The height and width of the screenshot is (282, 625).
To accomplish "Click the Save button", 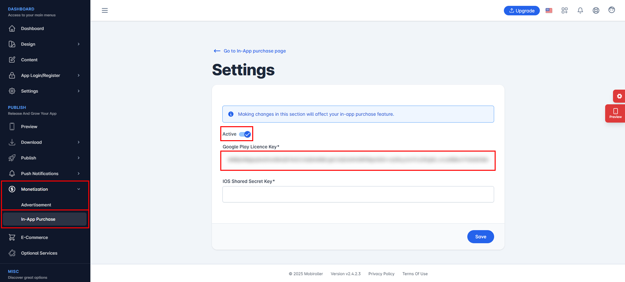I will [x=480, y=236].
